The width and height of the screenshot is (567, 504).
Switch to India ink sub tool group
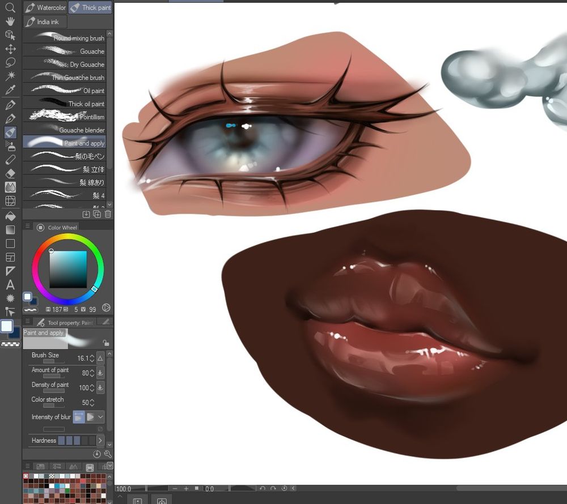[45, 22]
